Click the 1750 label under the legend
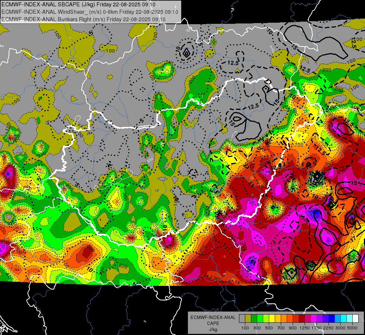The width and height of the screenshot is (365, 335). coord(317,328)
